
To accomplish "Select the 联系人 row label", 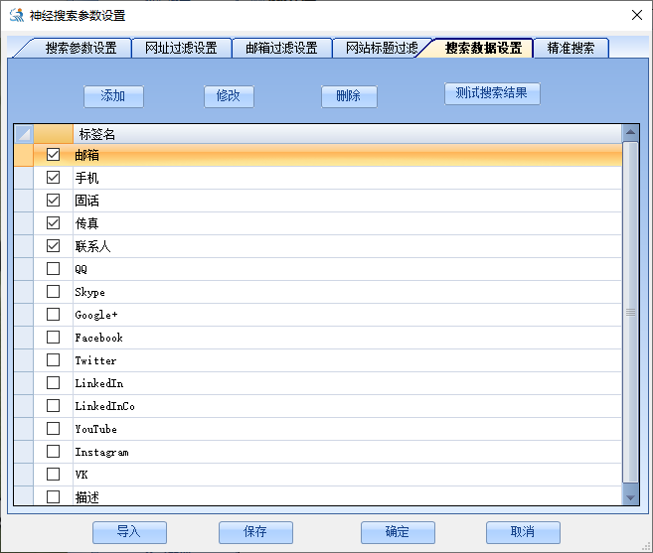I will 92,247.
